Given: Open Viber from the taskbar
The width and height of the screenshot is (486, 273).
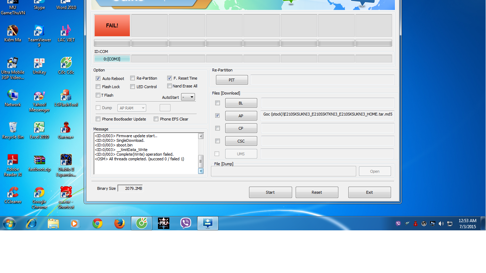Looking at the screenshot, I should point(186,223).
